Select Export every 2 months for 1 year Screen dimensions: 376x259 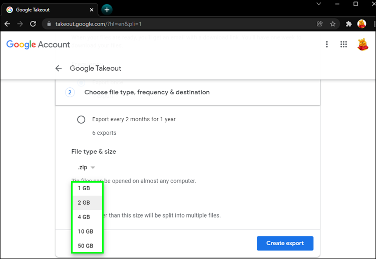pyautogui.click(x=81, y=120)
